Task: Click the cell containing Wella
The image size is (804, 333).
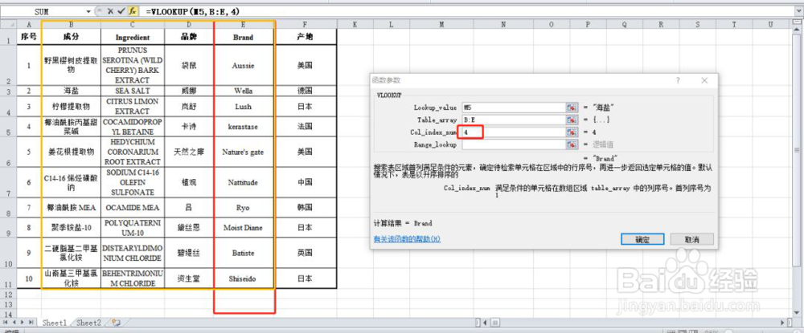Action: tap(243, 91)
